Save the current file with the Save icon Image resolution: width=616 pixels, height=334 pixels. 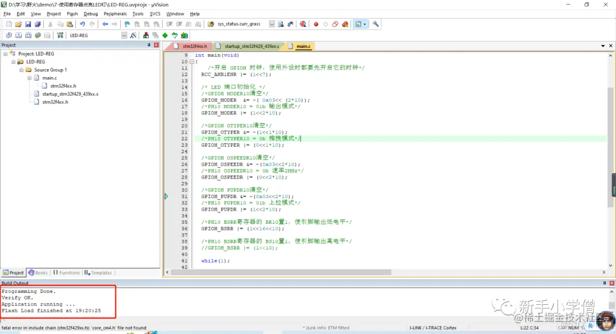[x=28, y=24]
